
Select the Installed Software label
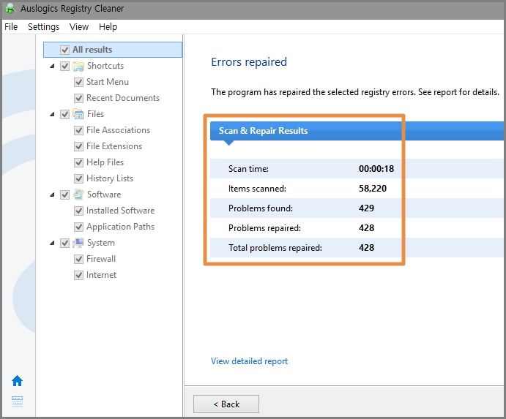tap(120, 211)
